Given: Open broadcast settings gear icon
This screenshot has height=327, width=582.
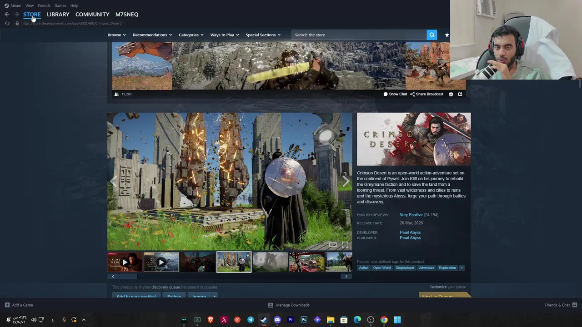Looking at the screenshot, I should [451, 94].
